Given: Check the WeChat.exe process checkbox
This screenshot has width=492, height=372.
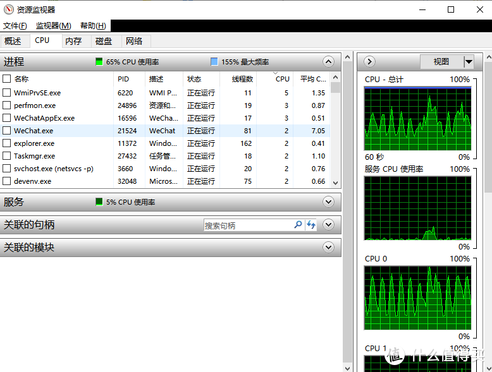Looking at the screenshot, I should (x=6, y=130).
